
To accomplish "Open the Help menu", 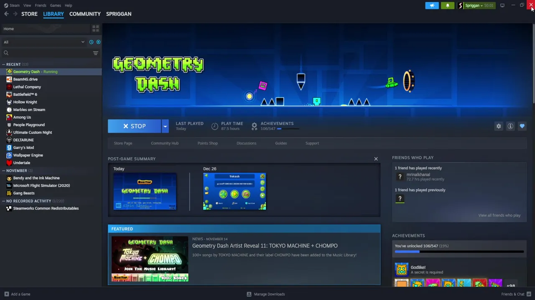I will click(x=69, y=5).
